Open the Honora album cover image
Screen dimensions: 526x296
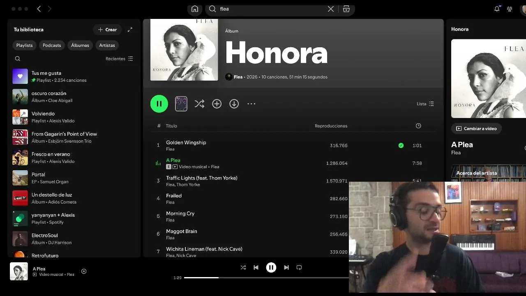click(x=184, y=50)
